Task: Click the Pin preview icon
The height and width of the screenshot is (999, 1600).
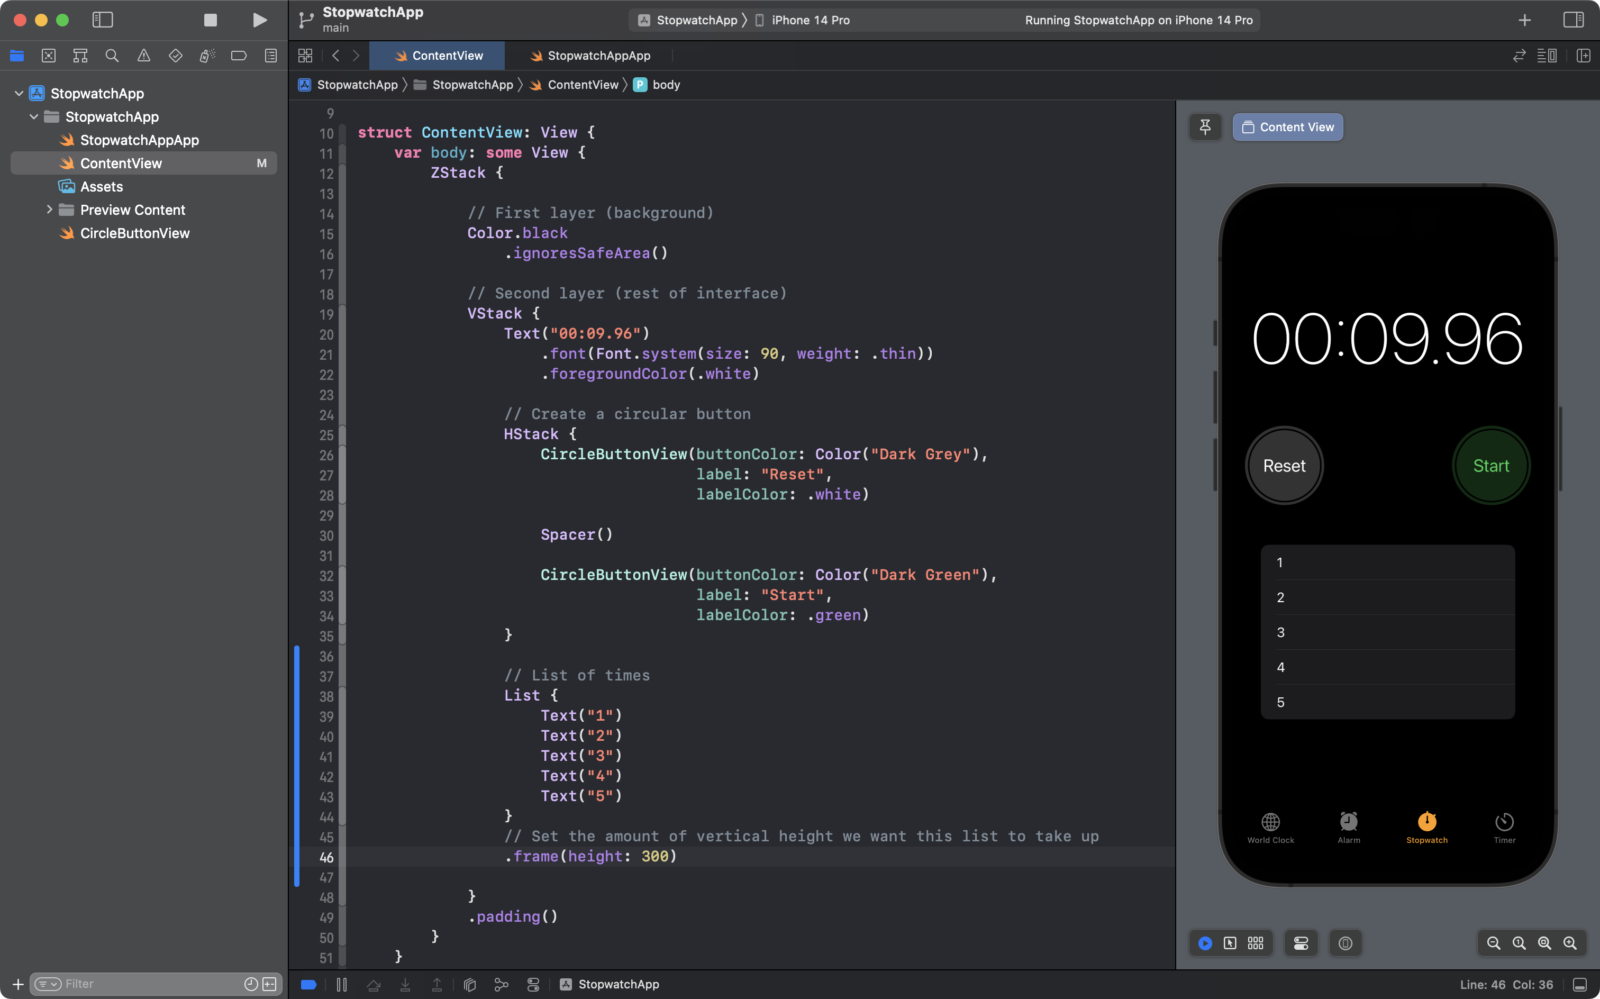Action: (x=1205, y=127)
